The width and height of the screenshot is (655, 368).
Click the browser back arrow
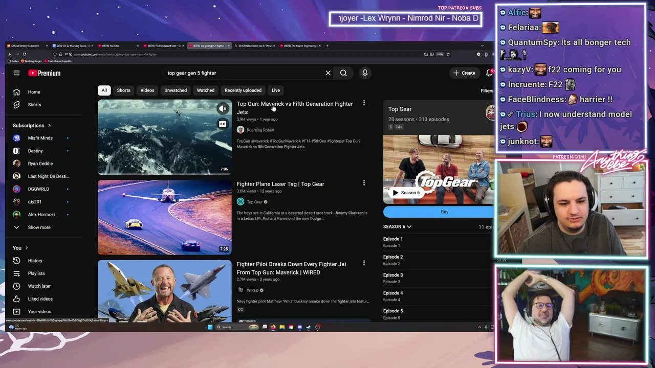(10, 54)
